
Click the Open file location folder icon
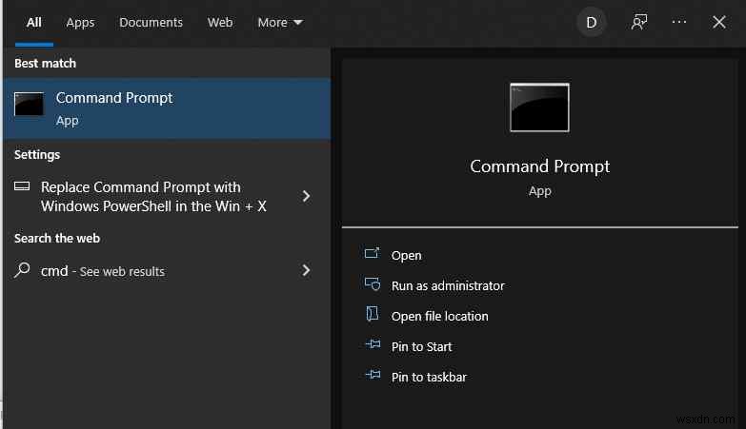(373, 316)
